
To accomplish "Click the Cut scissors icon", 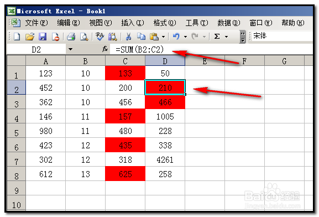I will (x=128, y=37).
